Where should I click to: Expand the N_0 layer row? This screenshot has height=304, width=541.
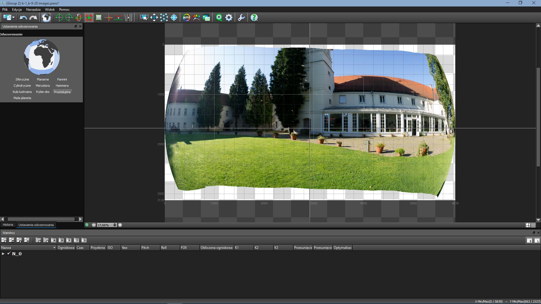pos(3,254)
